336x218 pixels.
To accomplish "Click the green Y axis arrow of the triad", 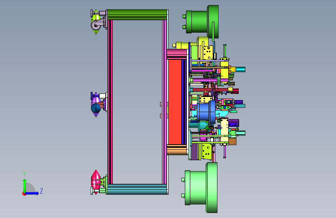I will click(24, 185).
